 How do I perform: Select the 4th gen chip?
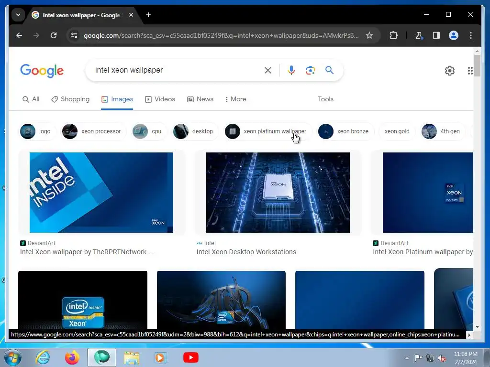[x=443, y=131]
